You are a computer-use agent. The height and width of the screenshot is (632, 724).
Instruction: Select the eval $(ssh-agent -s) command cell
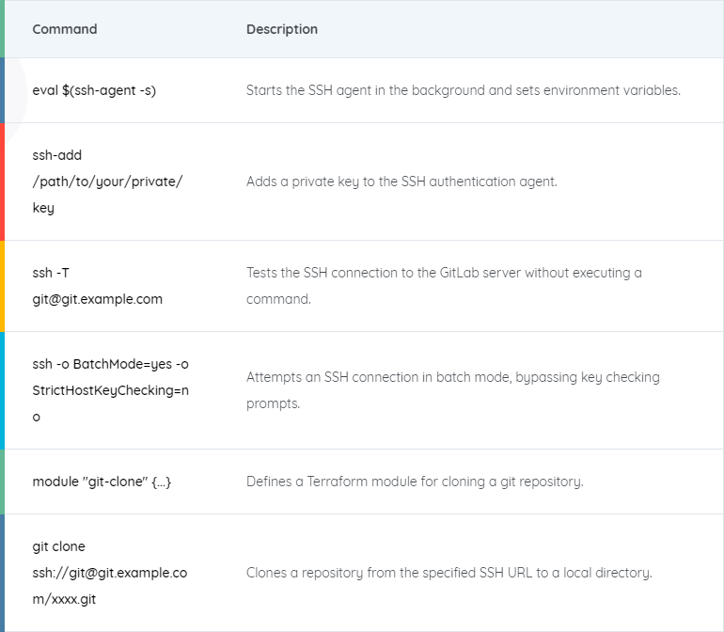[x=94, y=90]
